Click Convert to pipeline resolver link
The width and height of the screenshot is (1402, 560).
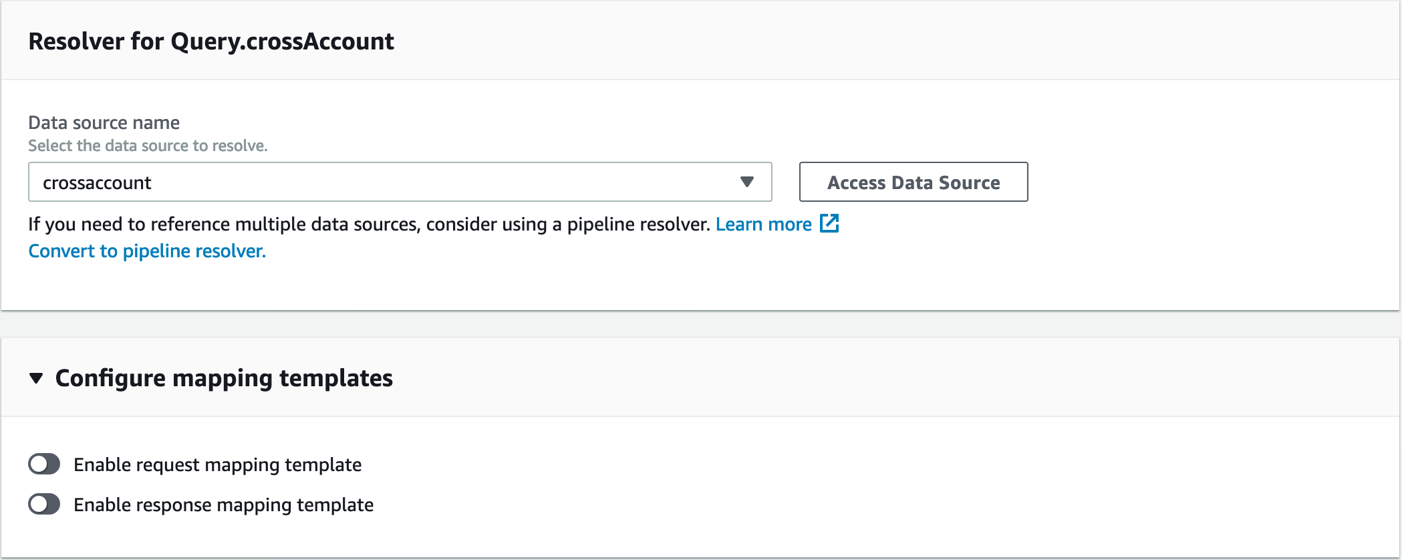click(x=147, y=251)
